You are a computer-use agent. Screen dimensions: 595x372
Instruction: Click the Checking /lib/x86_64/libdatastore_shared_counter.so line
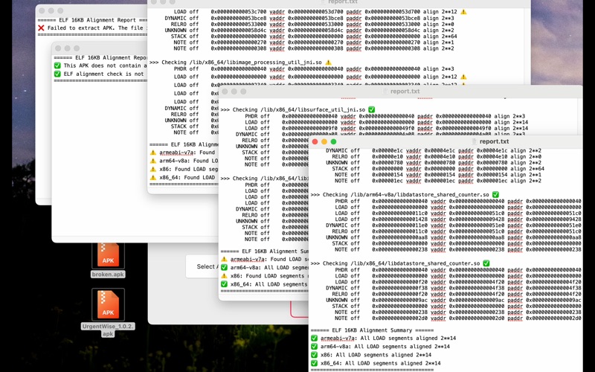click(x=396, y=263)
